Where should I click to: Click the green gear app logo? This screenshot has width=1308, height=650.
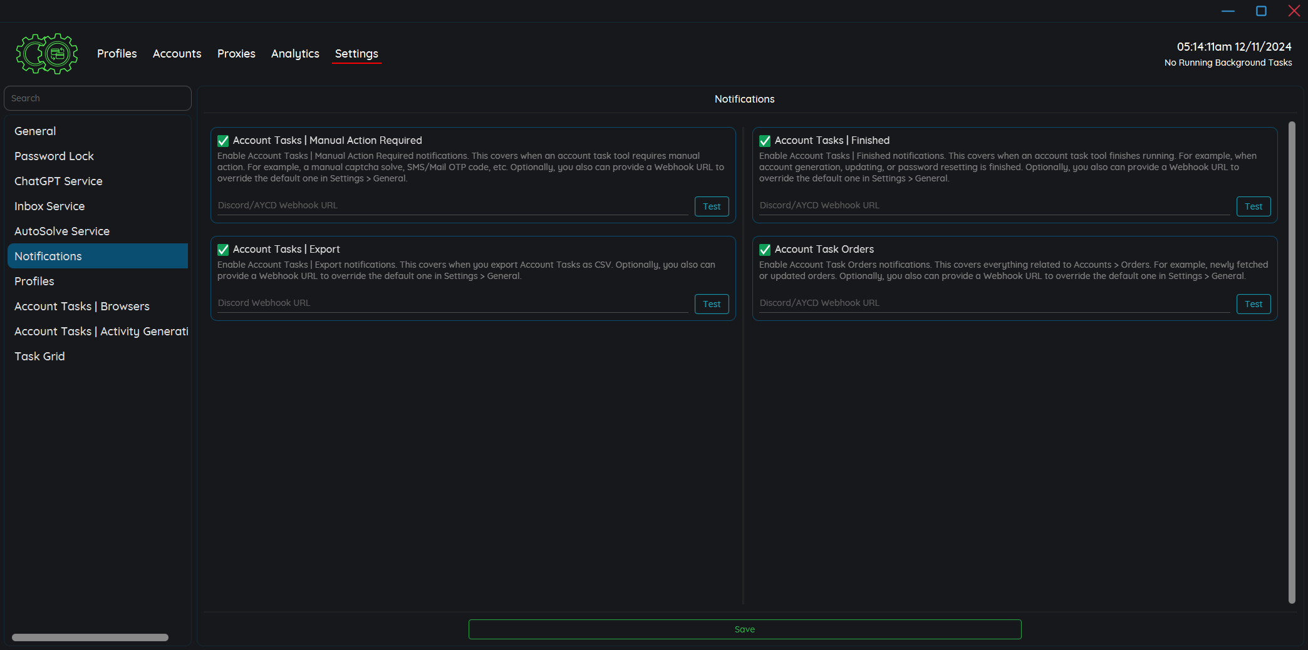point(47,54)
